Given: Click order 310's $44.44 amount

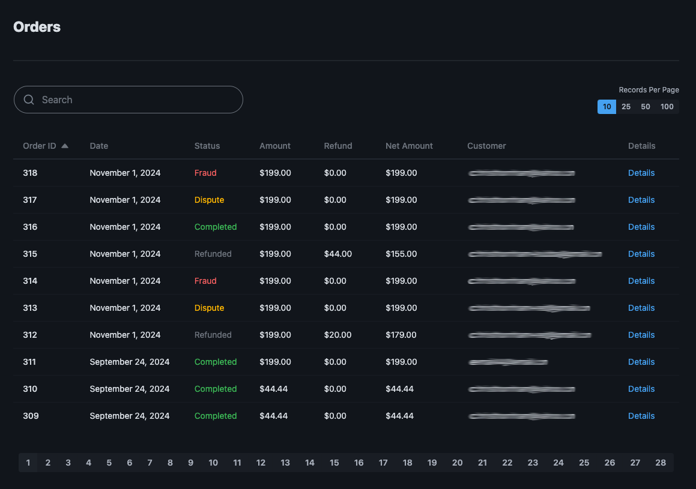Looking at the screenshot, I should (x=273, y=389).
